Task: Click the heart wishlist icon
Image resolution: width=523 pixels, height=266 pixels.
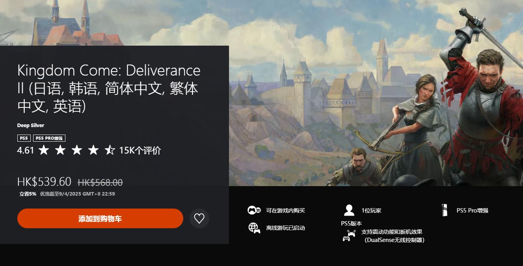Action: (199, 218)
